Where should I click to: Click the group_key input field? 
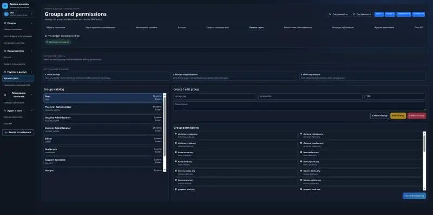tap(214, 96)
